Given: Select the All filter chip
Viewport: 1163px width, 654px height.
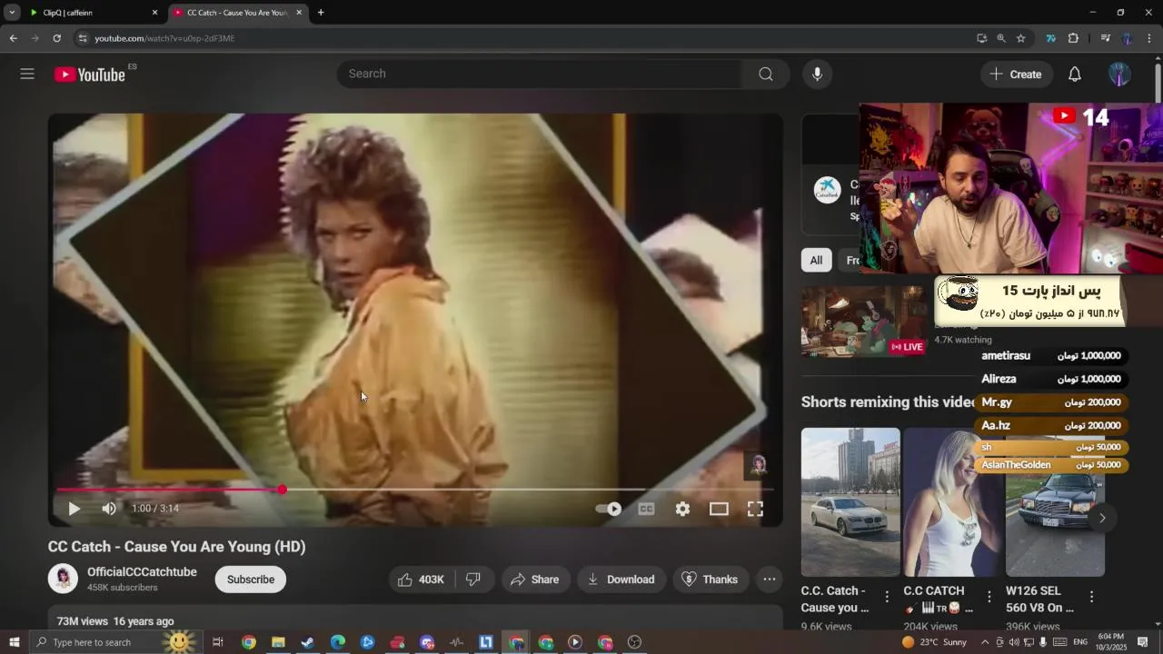Looking at the screenshot, I should pyautogui.click(x=816, y=261).
